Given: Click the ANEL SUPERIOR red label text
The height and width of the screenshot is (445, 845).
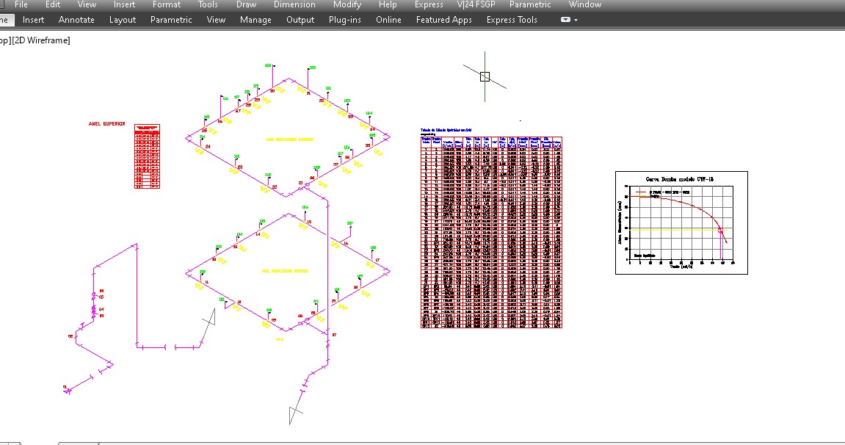Looking at the screenshot, I should coord(106,124).
